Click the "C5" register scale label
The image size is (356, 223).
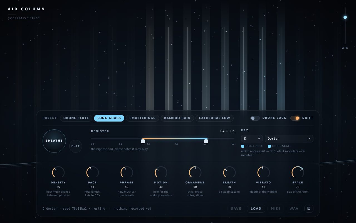(177, 144)
